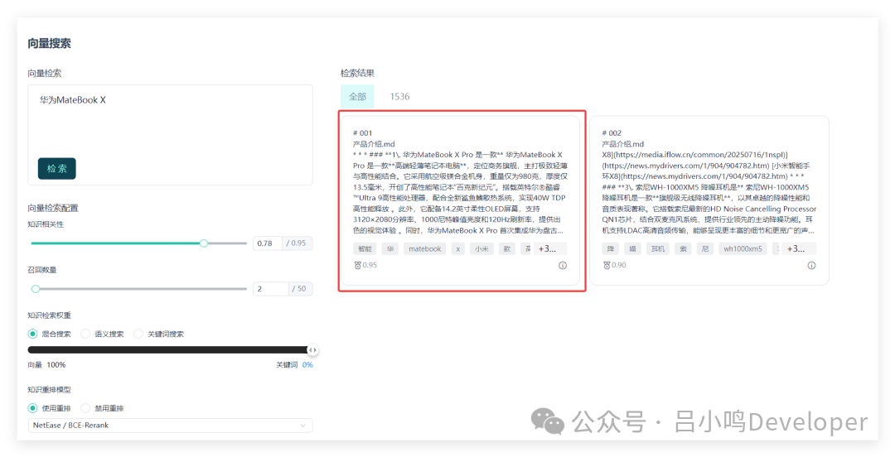The image size is (895, 457).
Task: Click the 索 tag on card #002
Action: (683, 248)
